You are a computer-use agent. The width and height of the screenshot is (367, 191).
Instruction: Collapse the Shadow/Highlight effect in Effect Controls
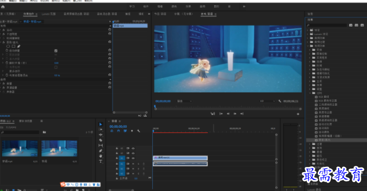1,42
